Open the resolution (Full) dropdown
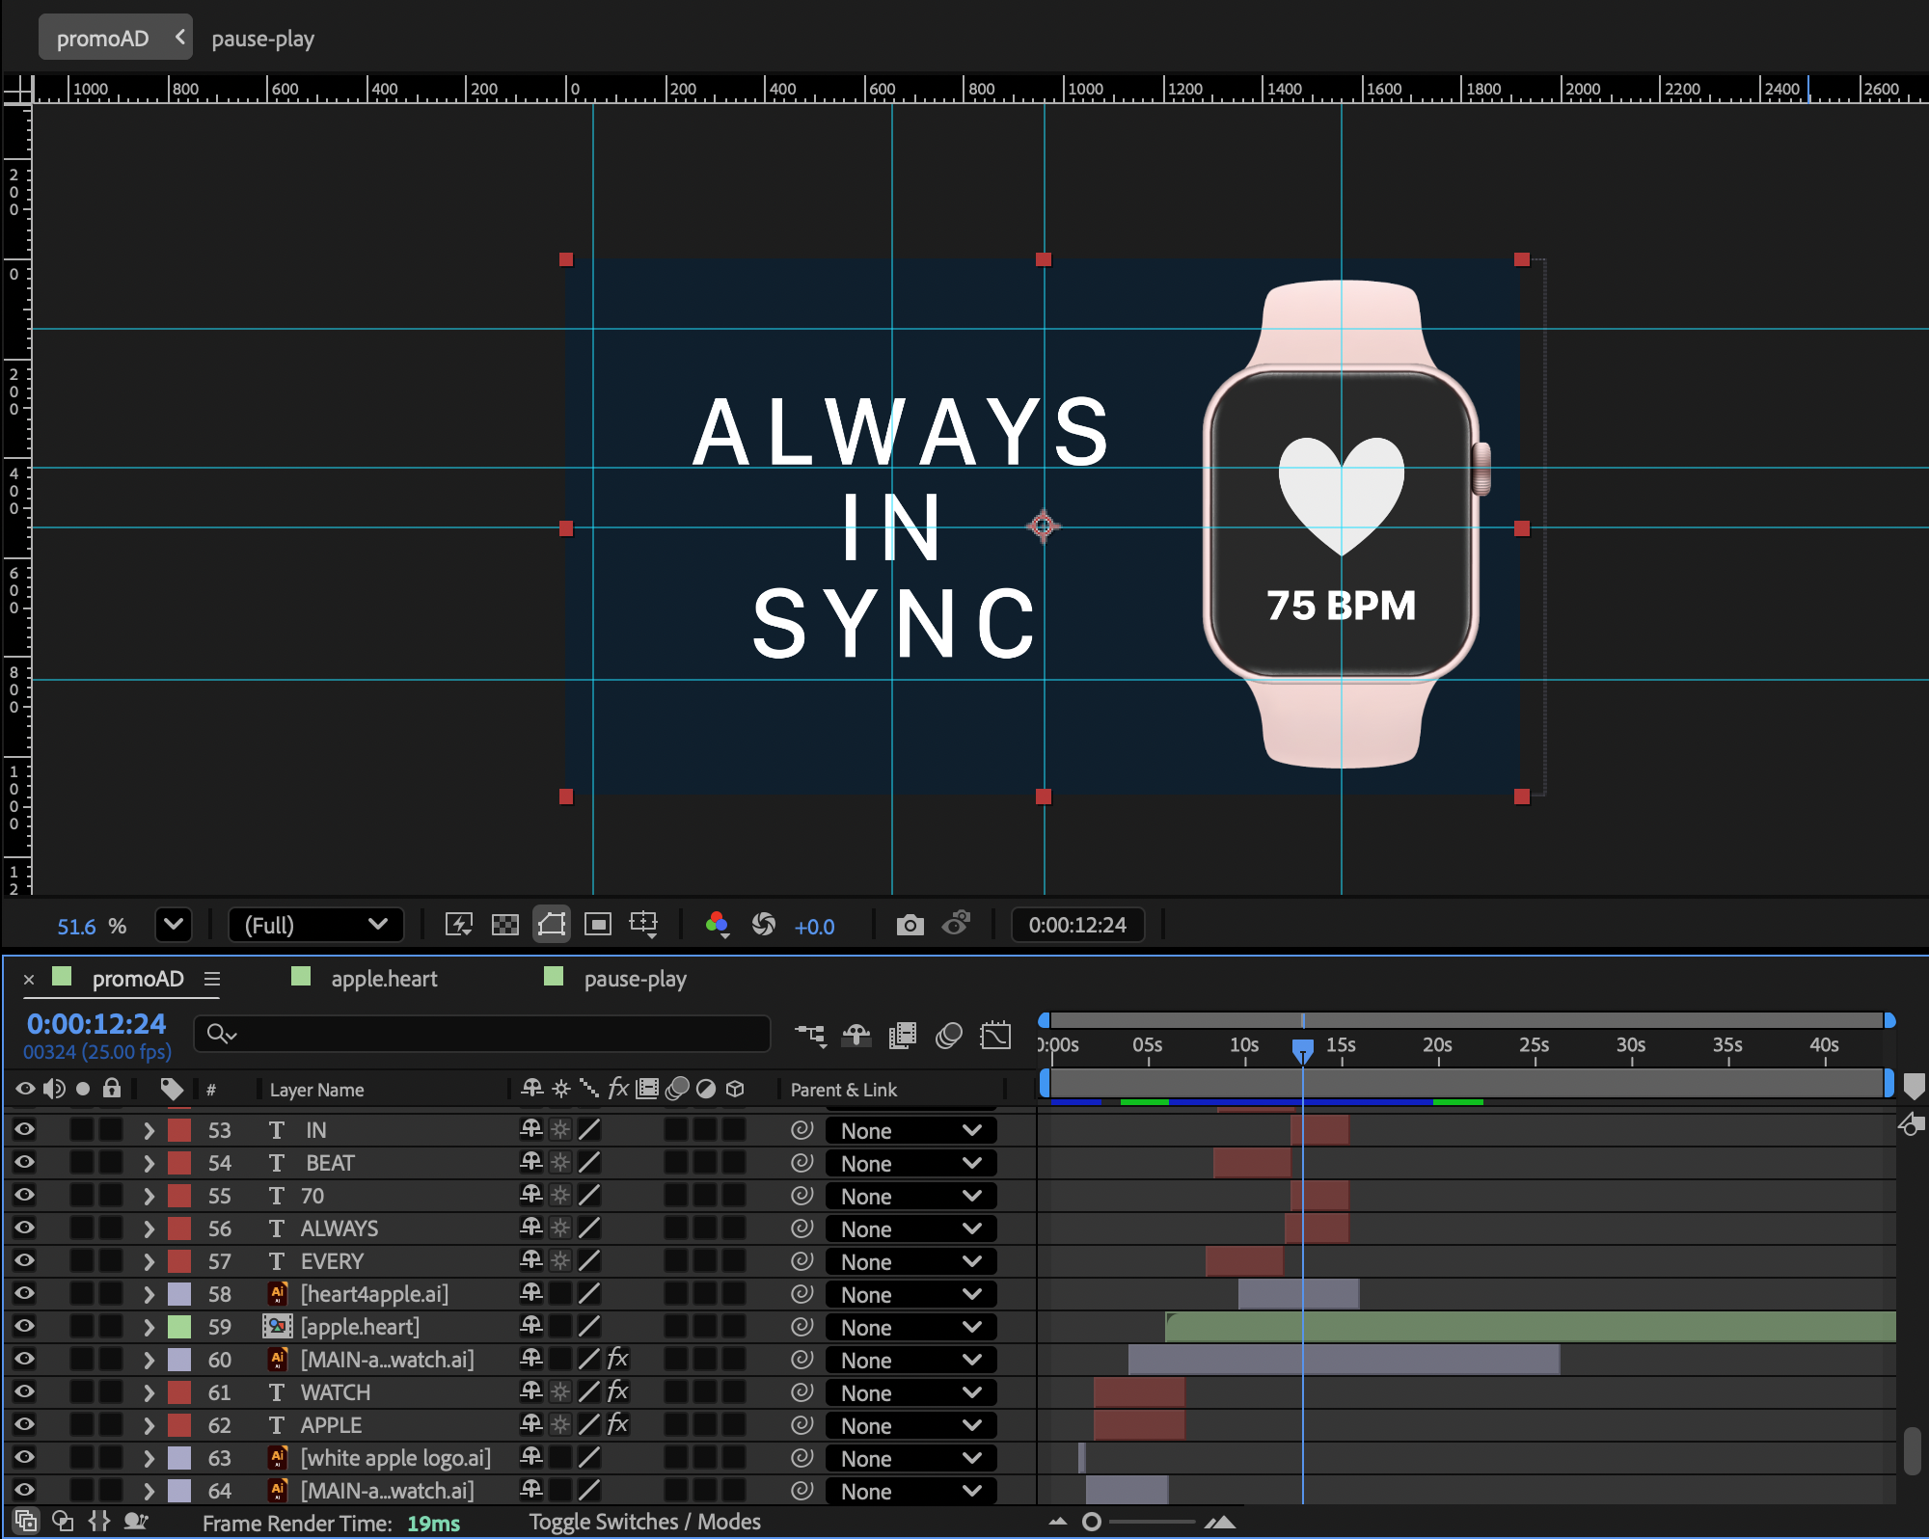This screenshot has width=1929, height=1539. click(315, 926)
